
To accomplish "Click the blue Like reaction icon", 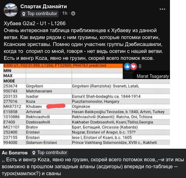I will [127, 66].
